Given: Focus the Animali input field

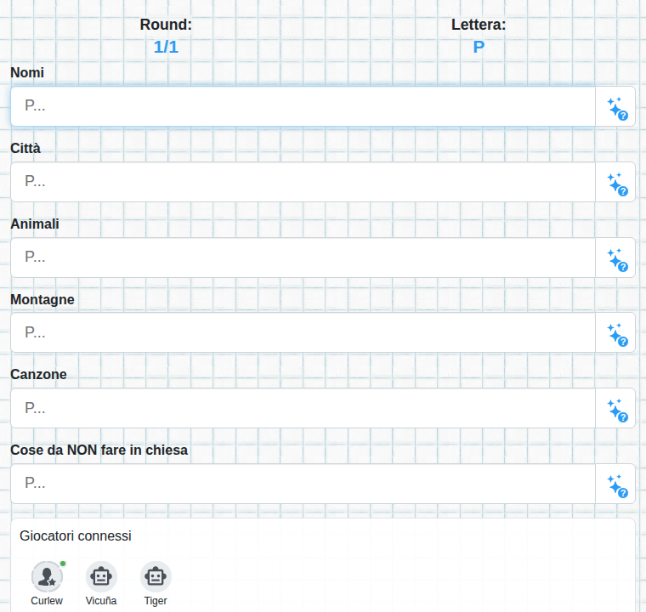Looking at the screenshot, I should [303, 258].
